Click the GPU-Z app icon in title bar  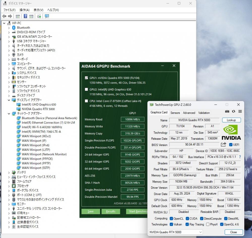(151, 105)
